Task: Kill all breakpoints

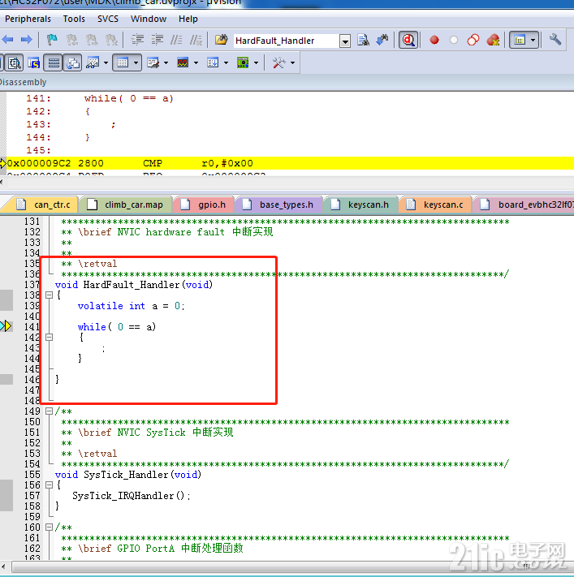Action: tap(493, 40)
